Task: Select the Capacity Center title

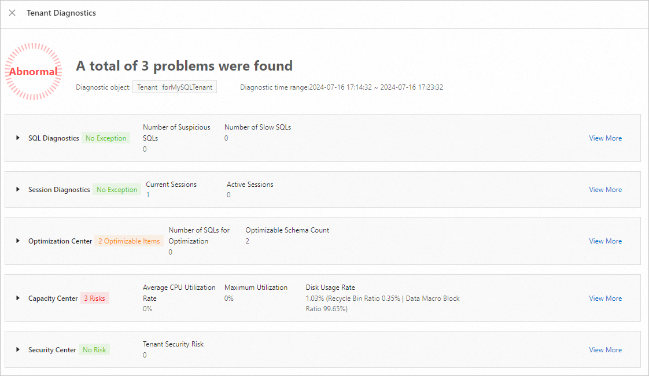Action: coord(53,298)
